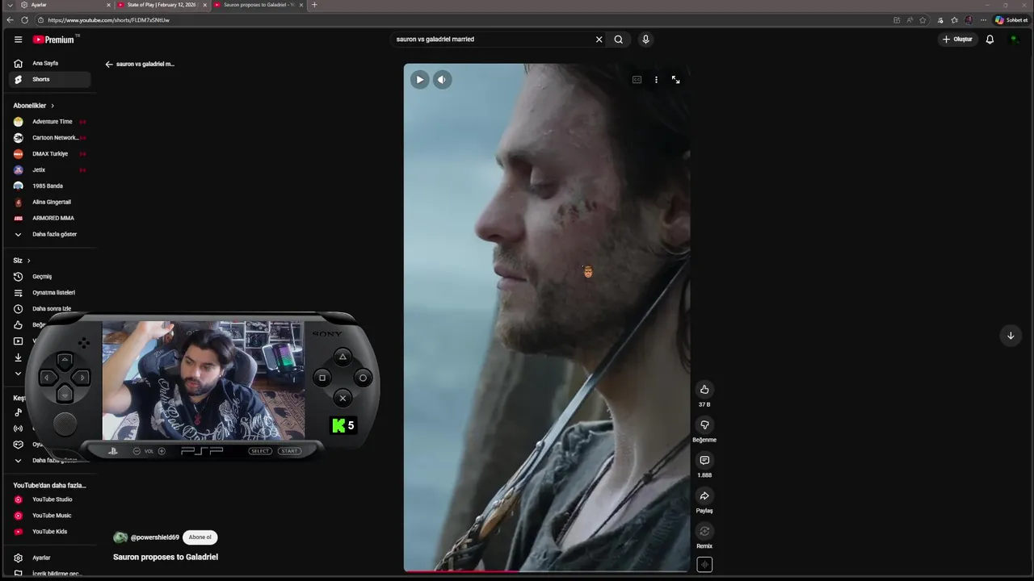The width and height of the screenshot is (1034, 581).
Task: Open the Edge profile avatar
Action: [969, 20]
